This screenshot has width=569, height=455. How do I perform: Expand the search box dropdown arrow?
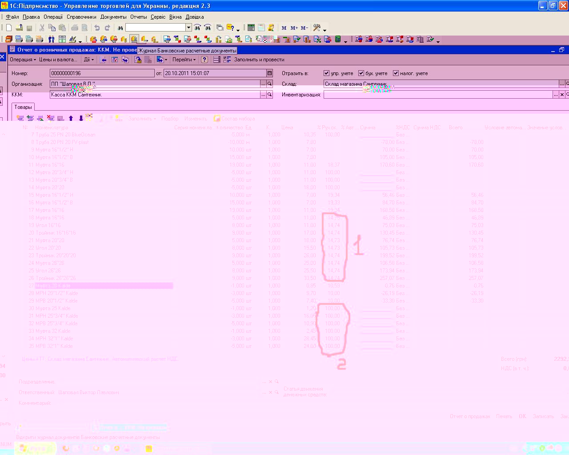[188, 28]
